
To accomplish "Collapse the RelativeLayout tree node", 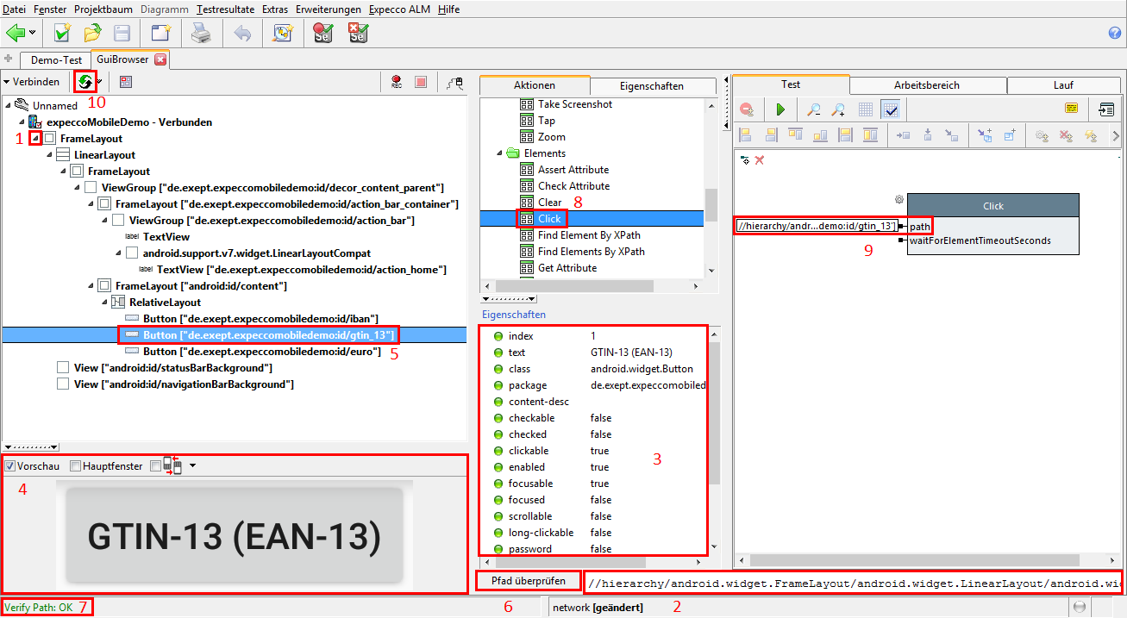I will 104,303.
